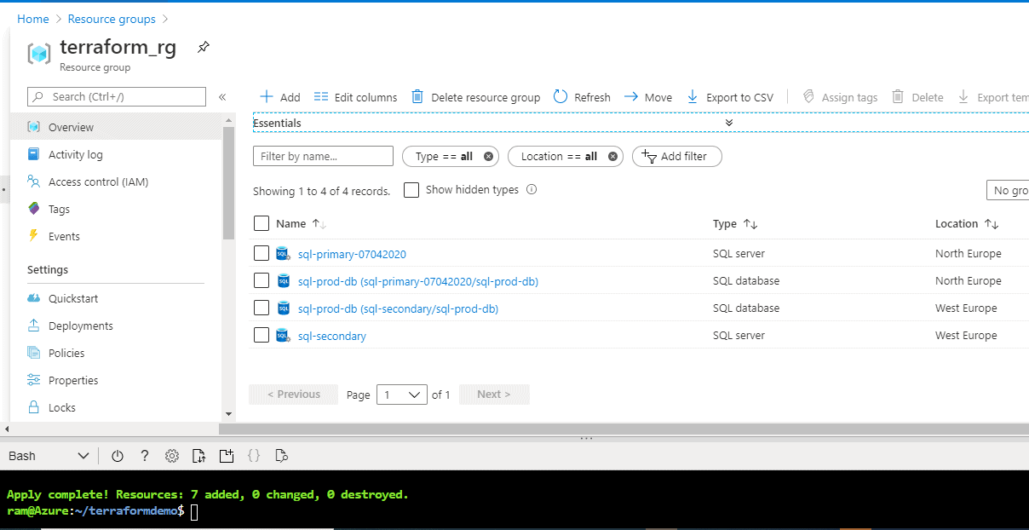Click upload/download files icon in Cloud Shell
The height and width of the screenshot is (530, 1029).
point(199,456)
